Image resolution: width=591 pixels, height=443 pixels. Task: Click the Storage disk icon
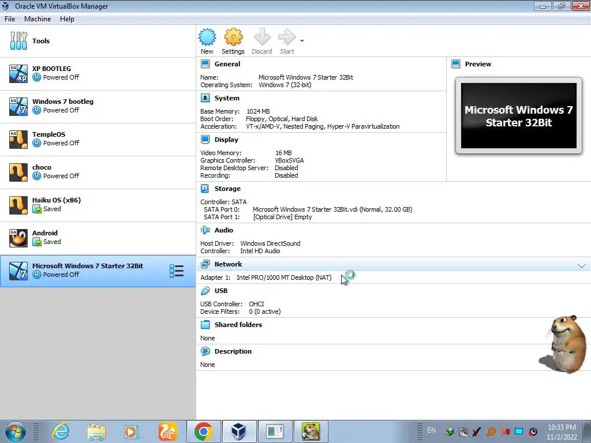pyautogui.click(x=205, y=189)
